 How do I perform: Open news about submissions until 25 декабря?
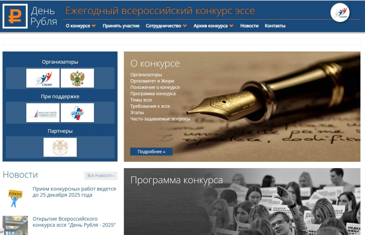(74, 192)
